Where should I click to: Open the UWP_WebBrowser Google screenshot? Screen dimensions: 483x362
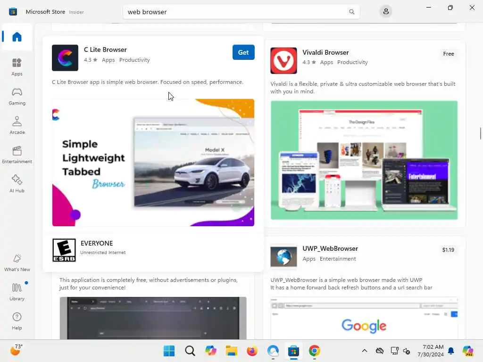(364, 318)
